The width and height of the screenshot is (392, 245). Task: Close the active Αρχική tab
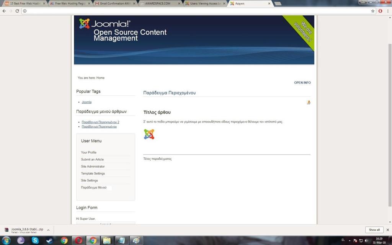pos(269,3)
